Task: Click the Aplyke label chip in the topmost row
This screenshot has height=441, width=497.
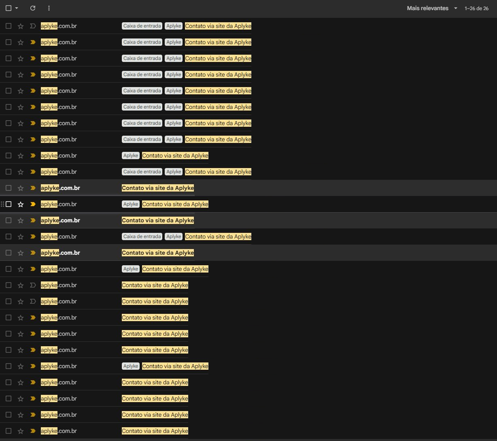Action: [x=174, y=26]
